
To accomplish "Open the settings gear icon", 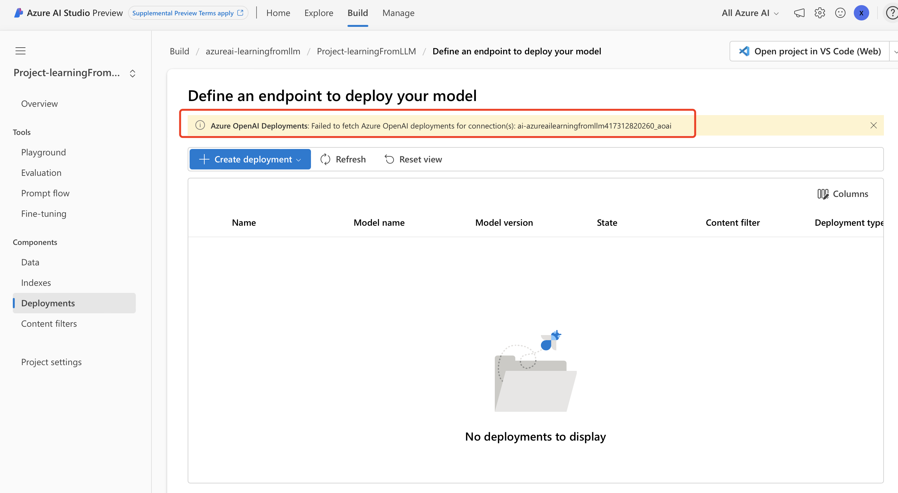I will click(820, 13).
